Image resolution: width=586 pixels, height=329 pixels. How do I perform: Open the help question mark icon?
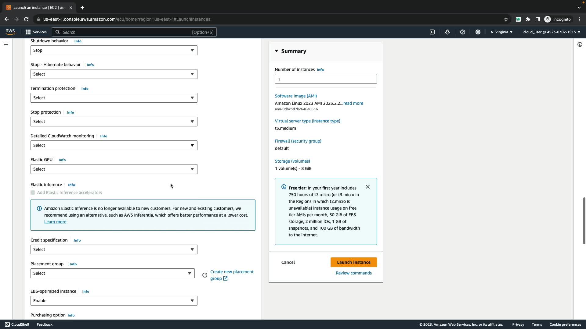pyautogui.click(x=463, y=32)
